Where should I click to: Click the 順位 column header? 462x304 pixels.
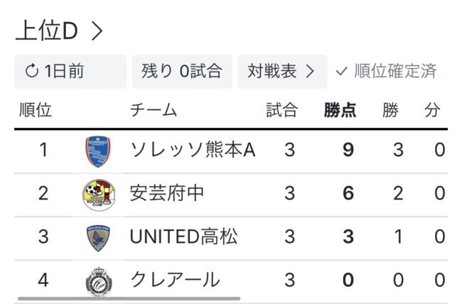pyautogui.click(x=36, y=110)
